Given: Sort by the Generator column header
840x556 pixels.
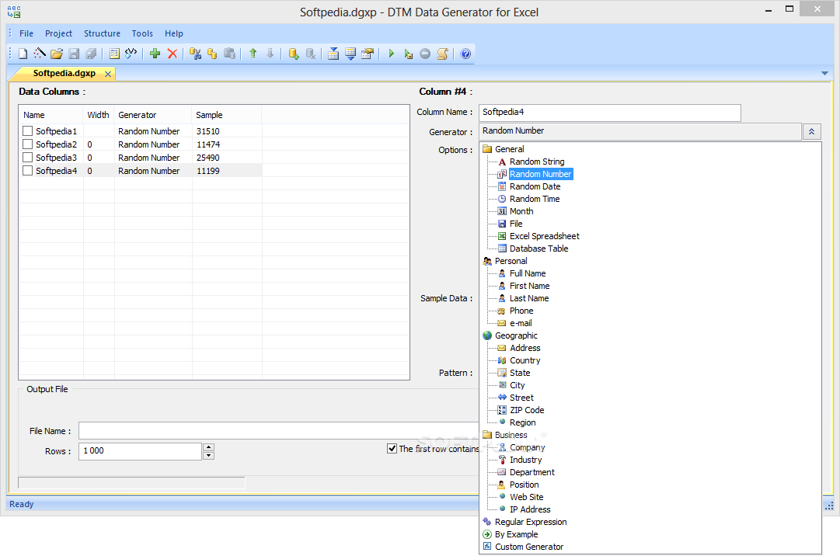Looking at the screenshot, I should [152, 115].
